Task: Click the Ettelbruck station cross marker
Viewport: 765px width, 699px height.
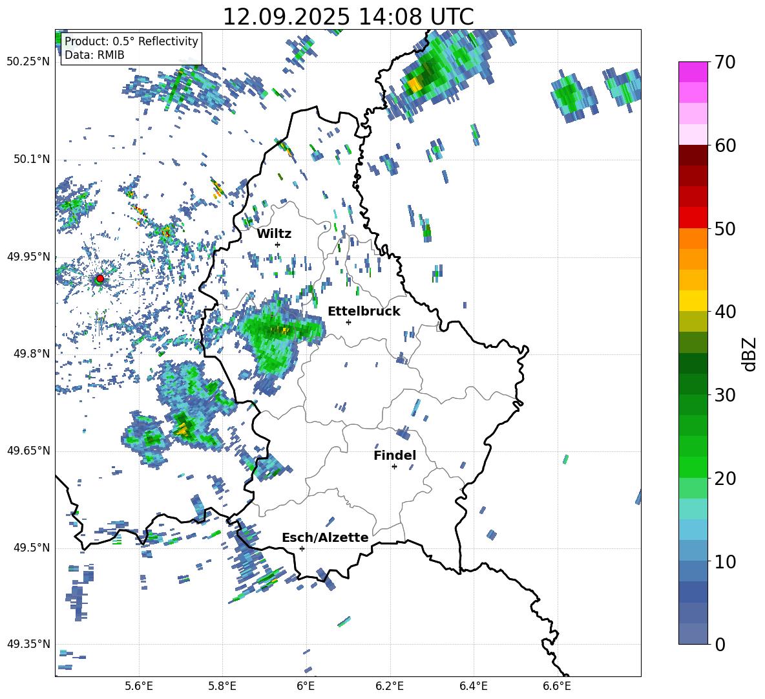Action: 348,322
